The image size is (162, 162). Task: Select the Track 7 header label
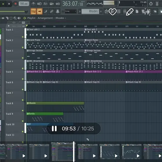[9, 93]
